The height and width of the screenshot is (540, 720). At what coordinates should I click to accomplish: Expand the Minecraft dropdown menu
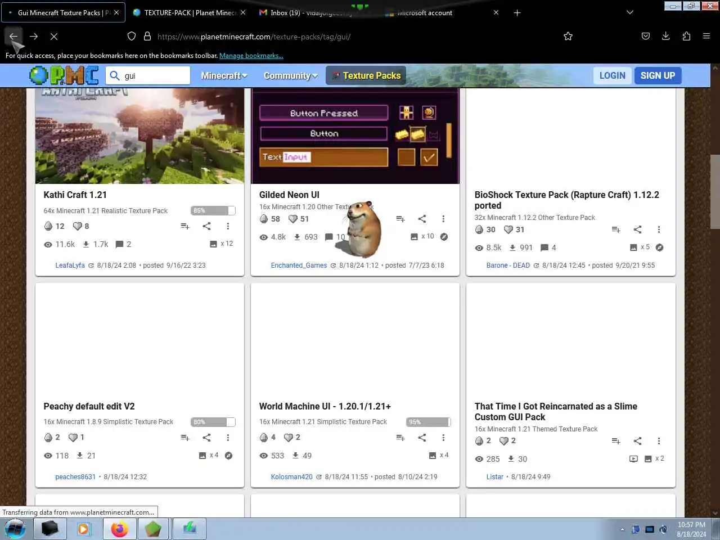[224, 75]
